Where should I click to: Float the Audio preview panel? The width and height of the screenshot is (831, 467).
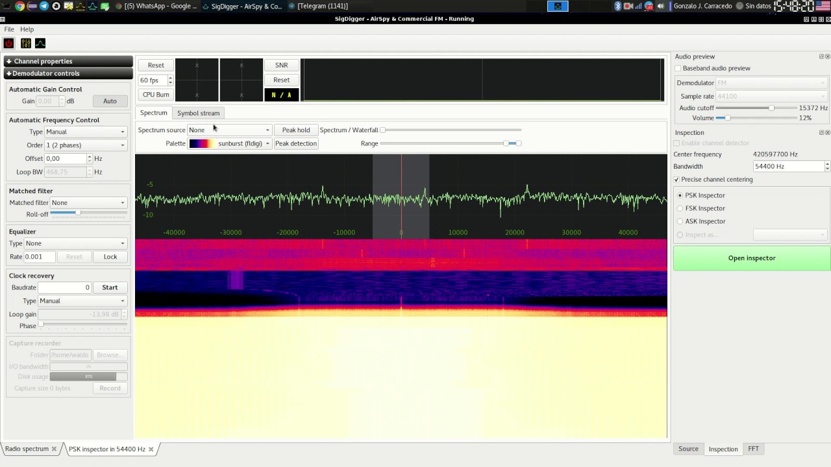821,56
